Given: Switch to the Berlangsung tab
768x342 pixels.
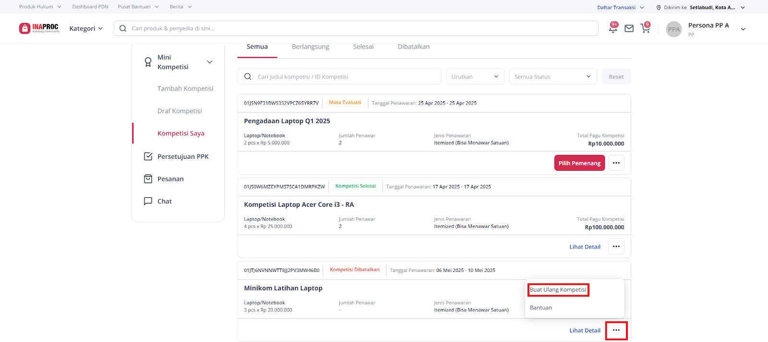Looking at the screenshot, I should [311, 47].
